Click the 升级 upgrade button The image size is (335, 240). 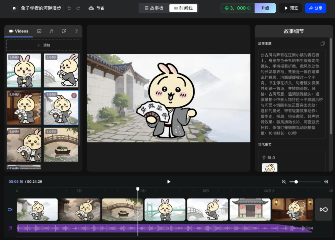pos(265,8)
